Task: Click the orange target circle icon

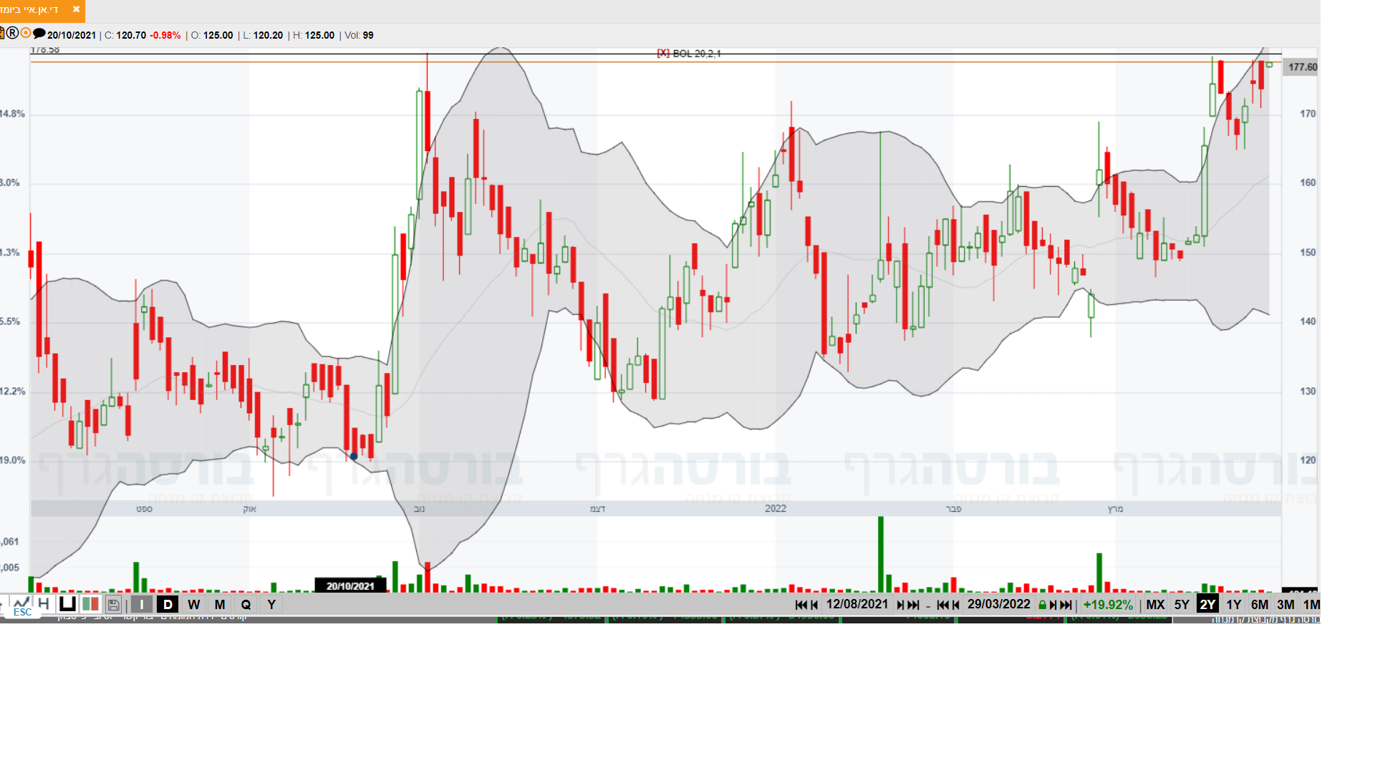Action: coord(26,34)
